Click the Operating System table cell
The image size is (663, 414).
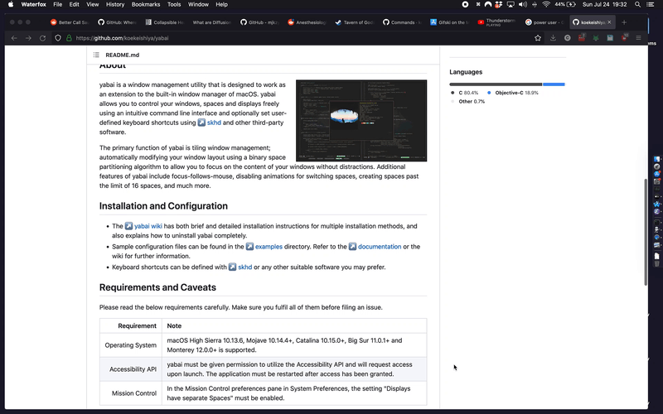click(131, 345)
